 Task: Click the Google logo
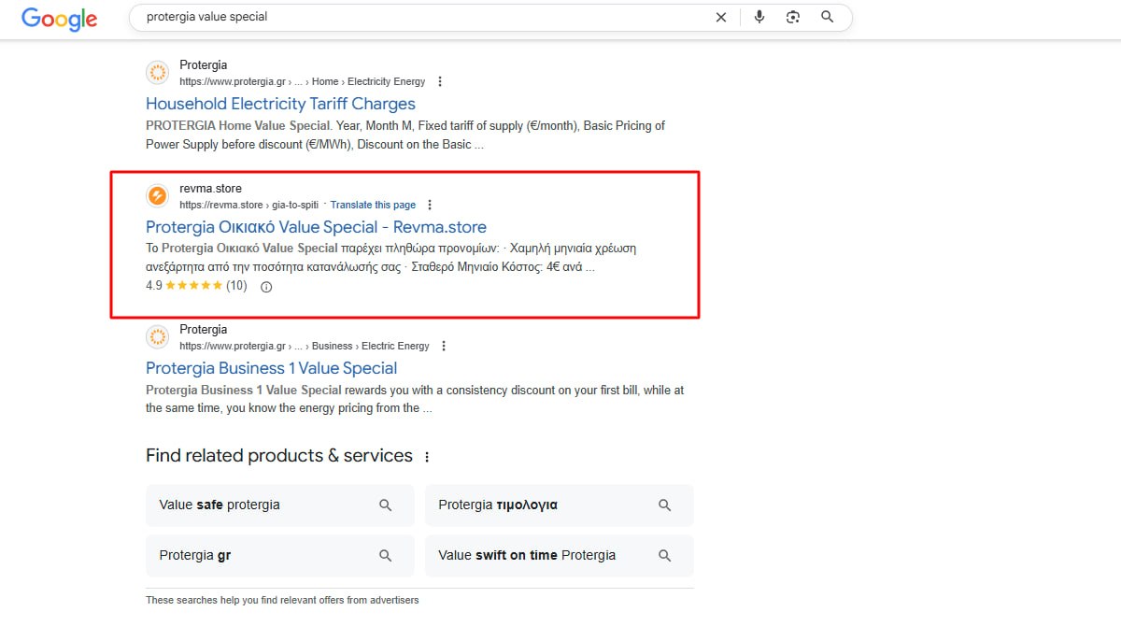pyautogui.click(x=59, y=19)
